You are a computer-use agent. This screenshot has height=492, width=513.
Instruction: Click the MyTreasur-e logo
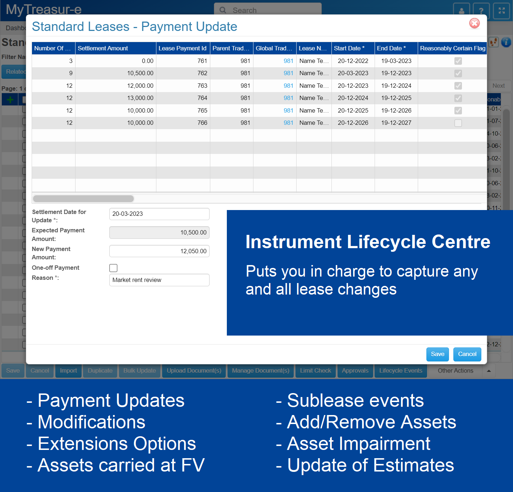43,10
